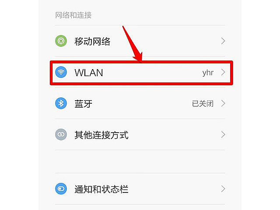
Task: Tap the notification and status bar toggle icon
Action: click(x=61, y=189)
